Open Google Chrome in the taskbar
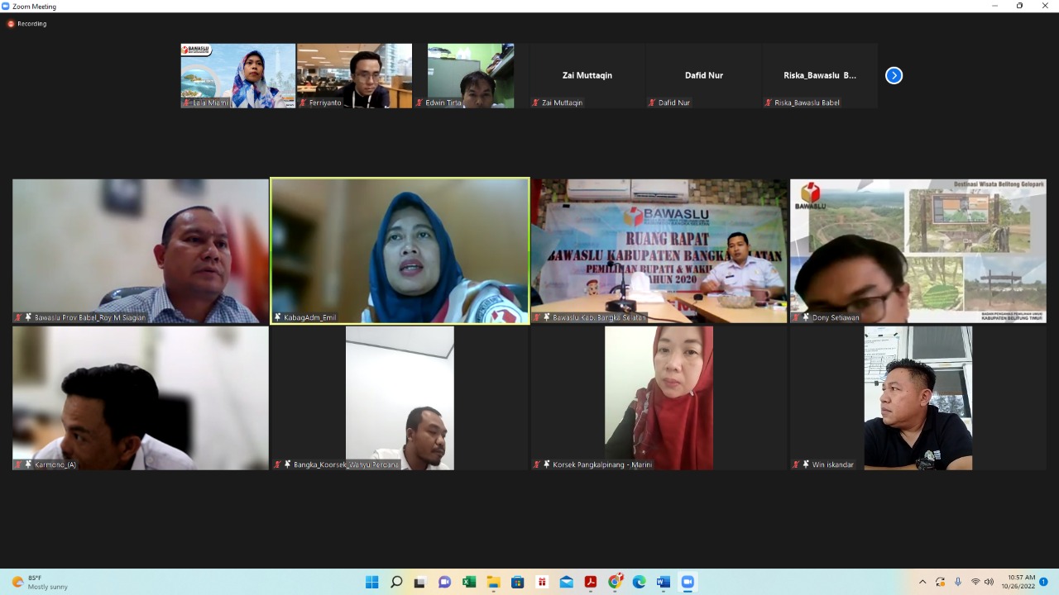This screenshot has width=1059, height=595. click(615, 582)
